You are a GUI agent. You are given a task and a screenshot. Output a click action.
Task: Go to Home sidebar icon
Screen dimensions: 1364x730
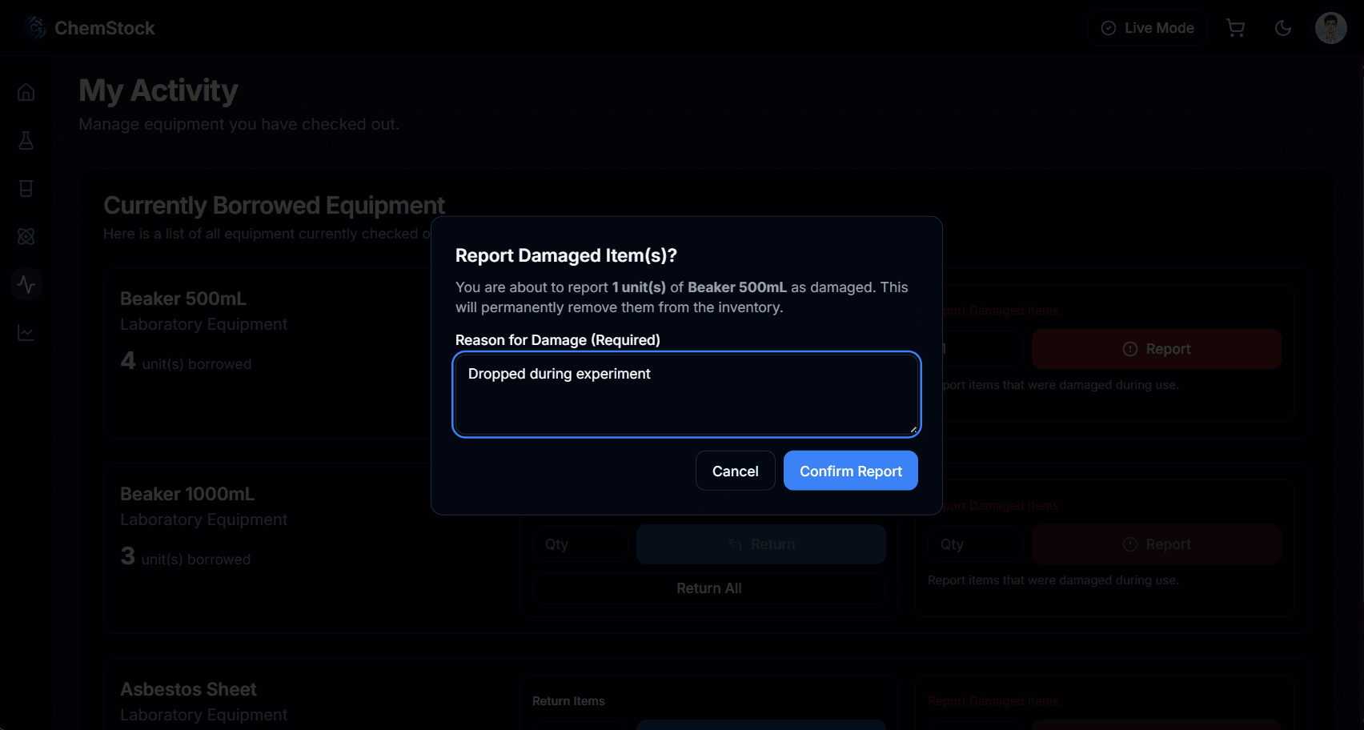26,92
